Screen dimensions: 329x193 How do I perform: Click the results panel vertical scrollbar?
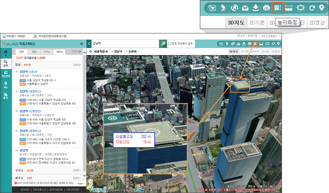click(x=85, y=113)
